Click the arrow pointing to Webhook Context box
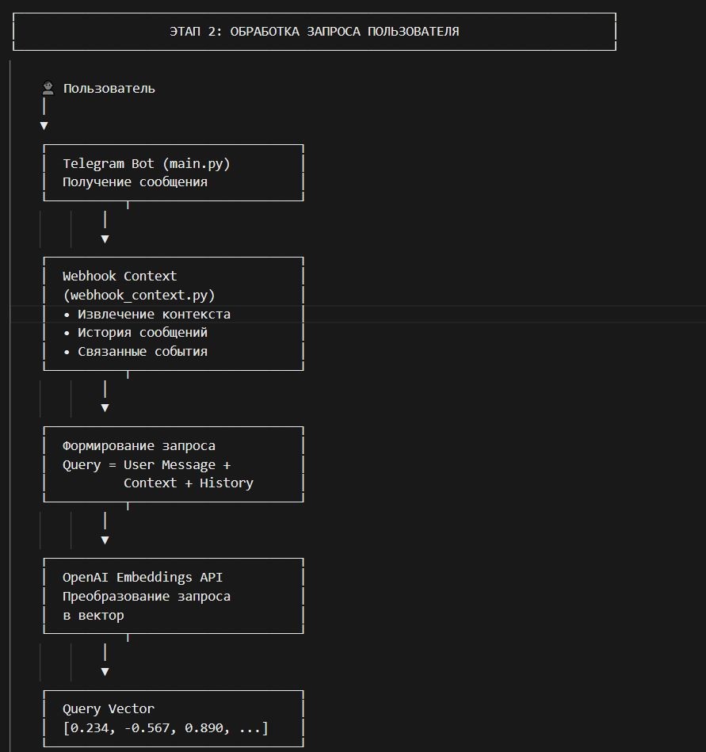The height and width of the screenshot is (752, 706). [105, 239]
